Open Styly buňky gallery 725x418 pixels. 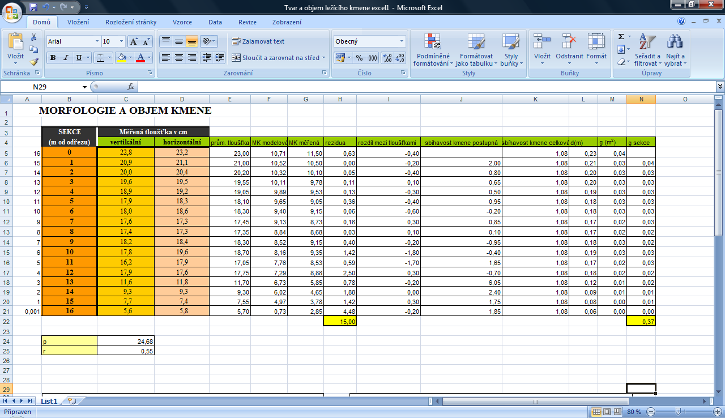511,50
